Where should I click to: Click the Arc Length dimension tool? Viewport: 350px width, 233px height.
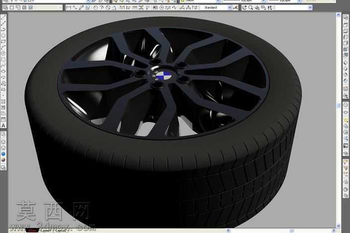point(81,8)
